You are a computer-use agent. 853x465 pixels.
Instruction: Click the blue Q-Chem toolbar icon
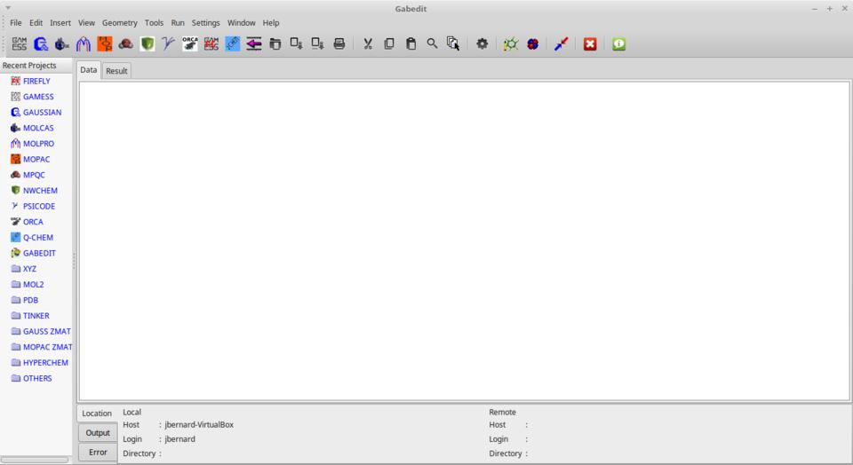(x=233, y=43)
